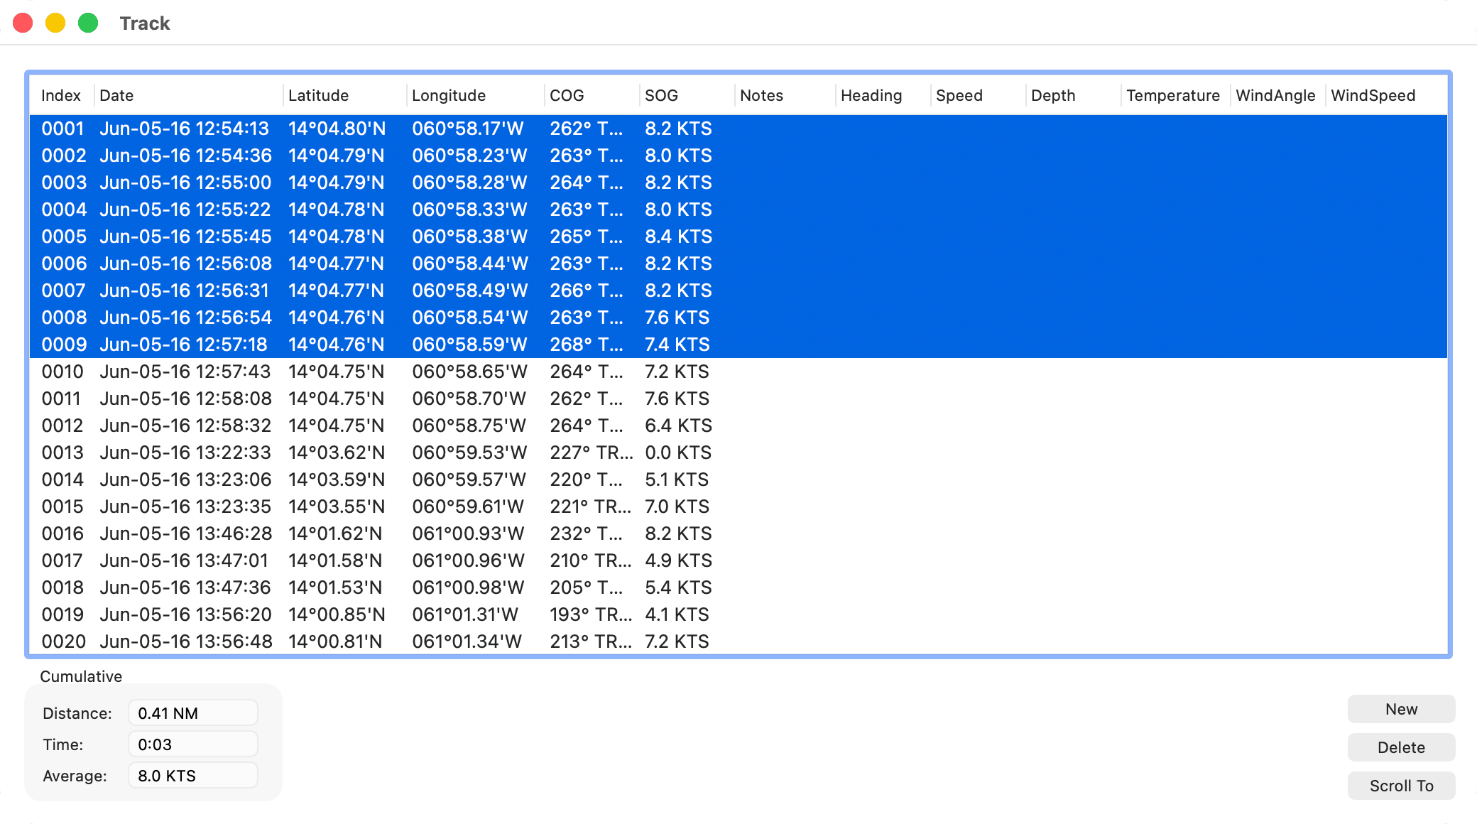Click the Longitude column header
This screenshot has width=1477, height=824.
tap(475, 95)
